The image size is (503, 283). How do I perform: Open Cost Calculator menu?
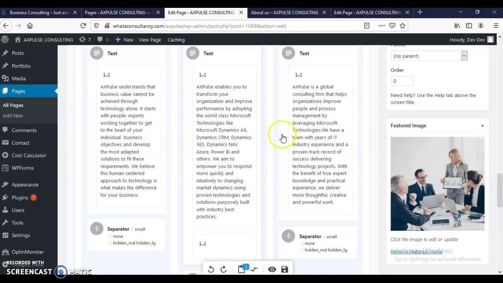[29, 155]
